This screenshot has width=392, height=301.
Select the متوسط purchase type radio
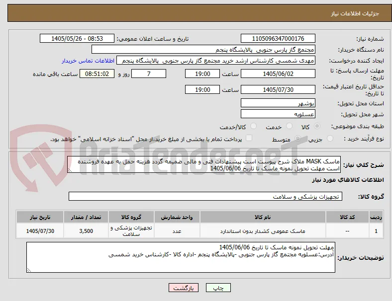[x=297, y=138]
